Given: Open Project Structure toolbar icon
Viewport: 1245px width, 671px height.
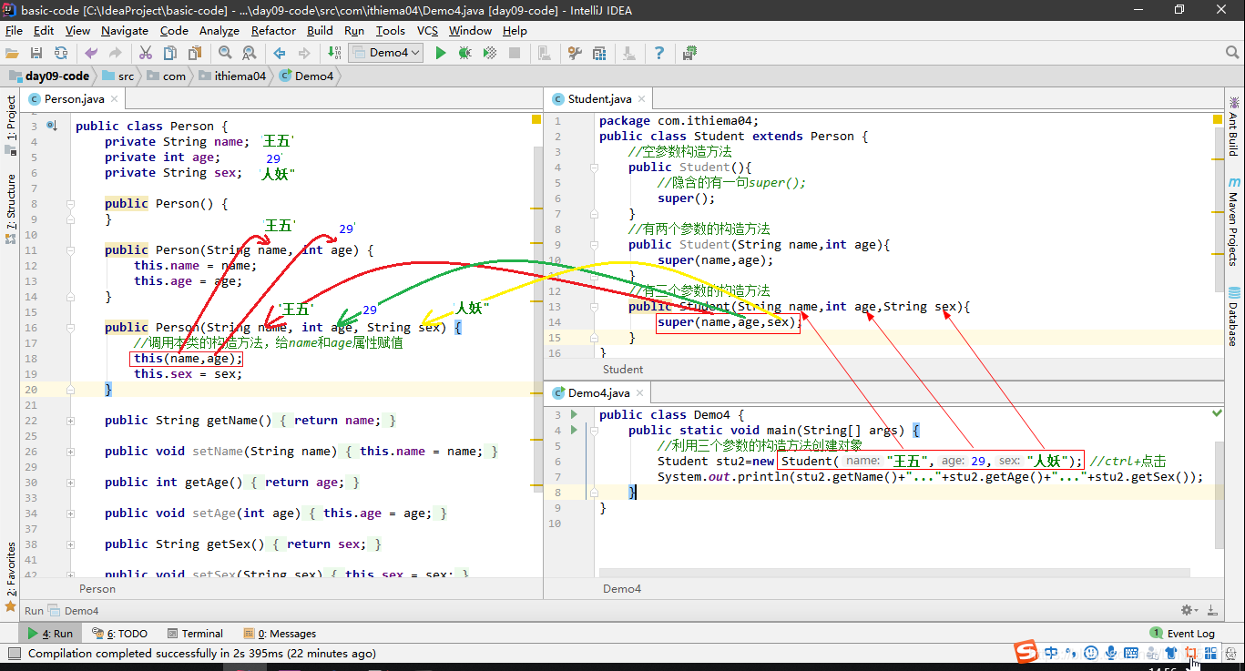Looking at the screenshot, I should [598, 53].
